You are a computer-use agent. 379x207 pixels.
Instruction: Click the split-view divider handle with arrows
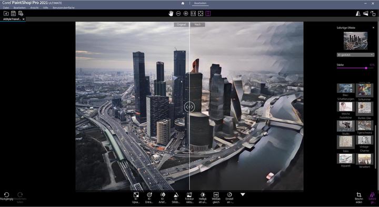(189, 107)
